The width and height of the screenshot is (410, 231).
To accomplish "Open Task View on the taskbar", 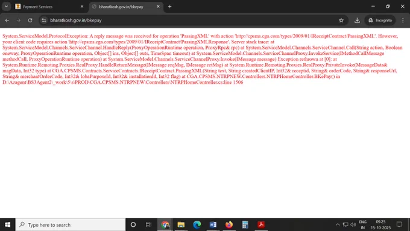I will 148,225.
